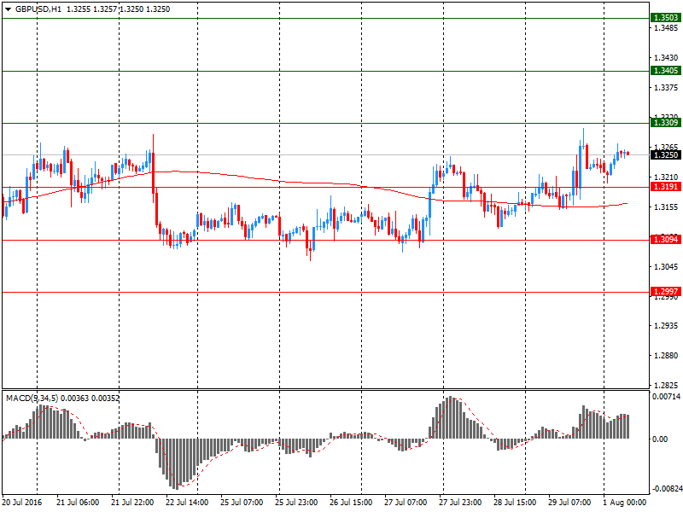This screenshot has height=512, width=683.
Task: Click the MACD scale value 0.00
Action: (x=660, y=439)
